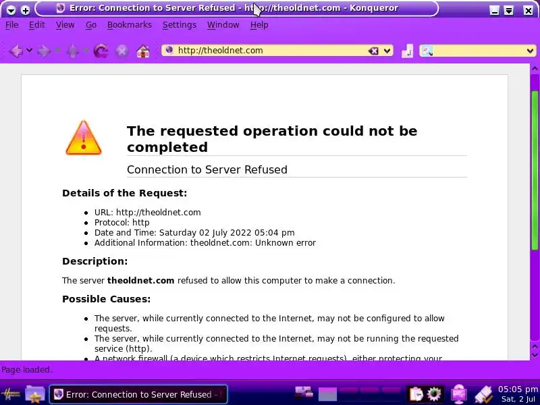540x405 pixels.
Task: Switch to the fourth virtual desktop in pager
Action: coord(391,395)
